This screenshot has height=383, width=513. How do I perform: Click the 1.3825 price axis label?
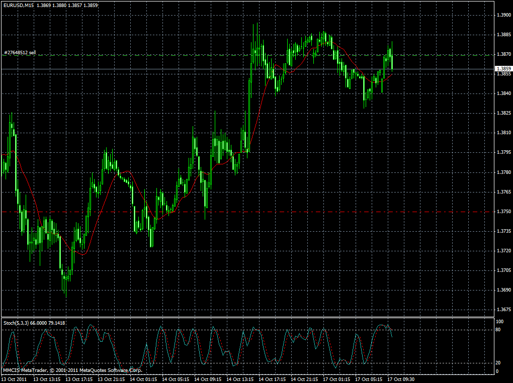pyautogui.click(x=503, y=113)
